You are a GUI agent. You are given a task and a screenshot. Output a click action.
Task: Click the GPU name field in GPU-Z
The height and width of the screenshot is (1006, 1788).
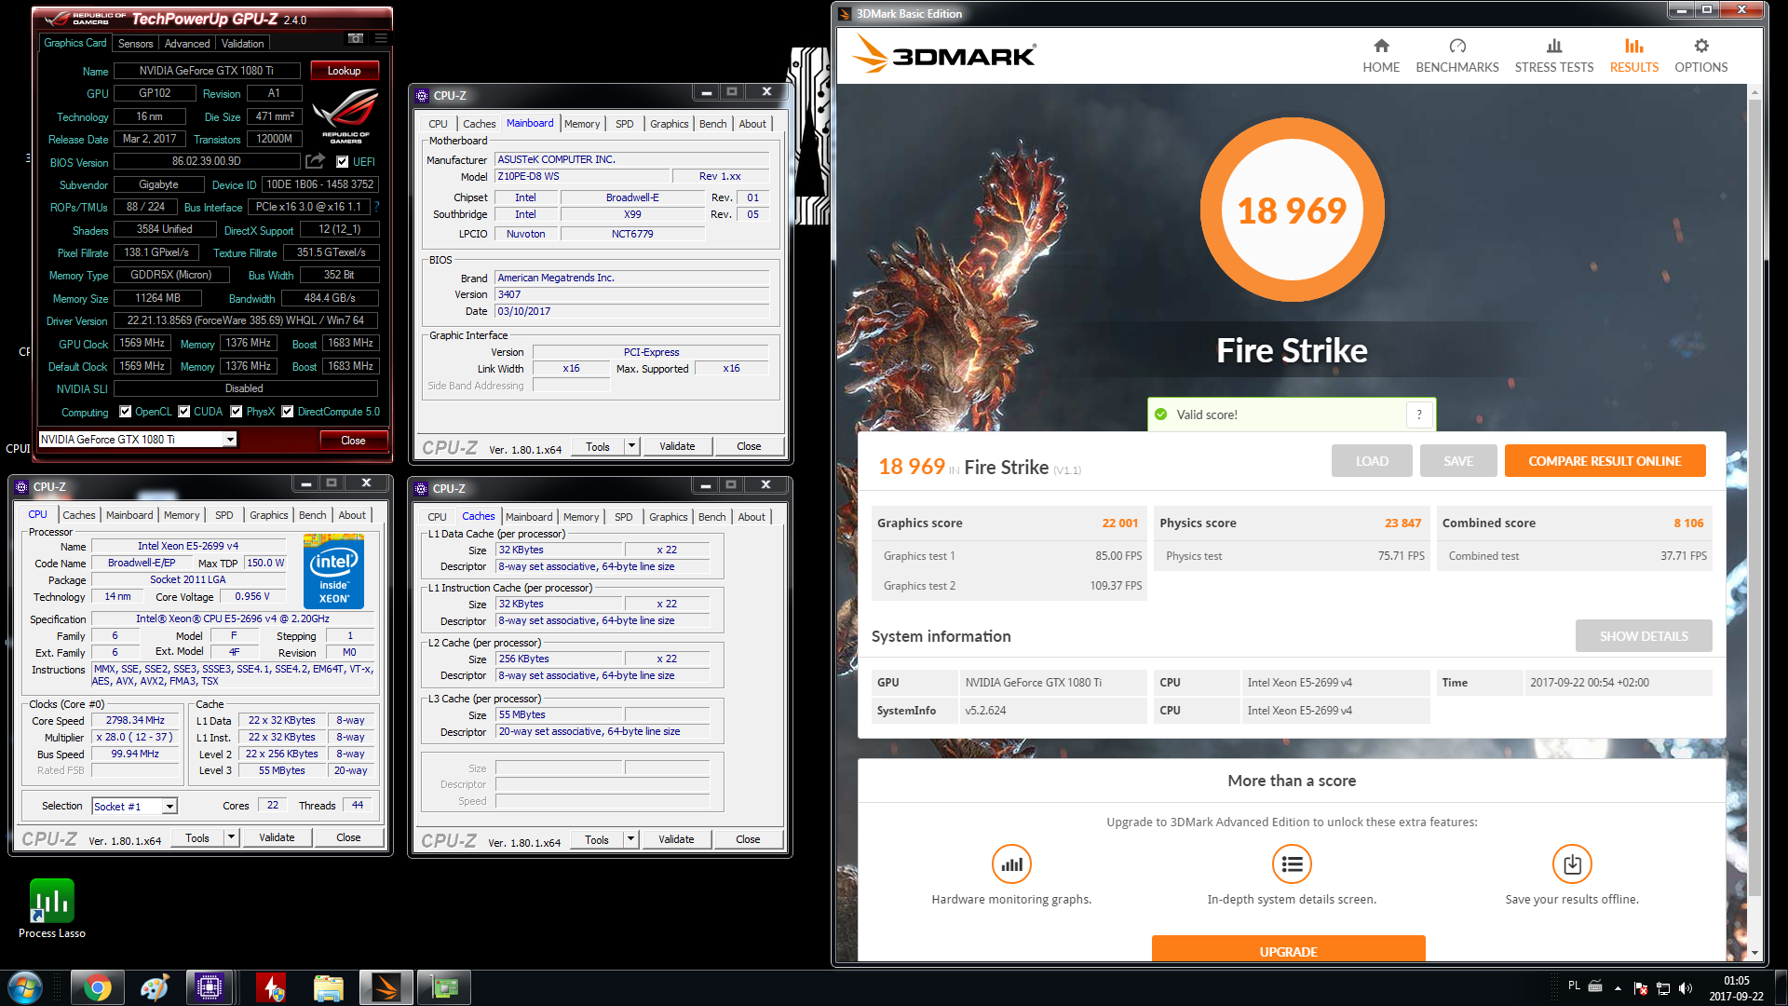[x=206, y=71]
